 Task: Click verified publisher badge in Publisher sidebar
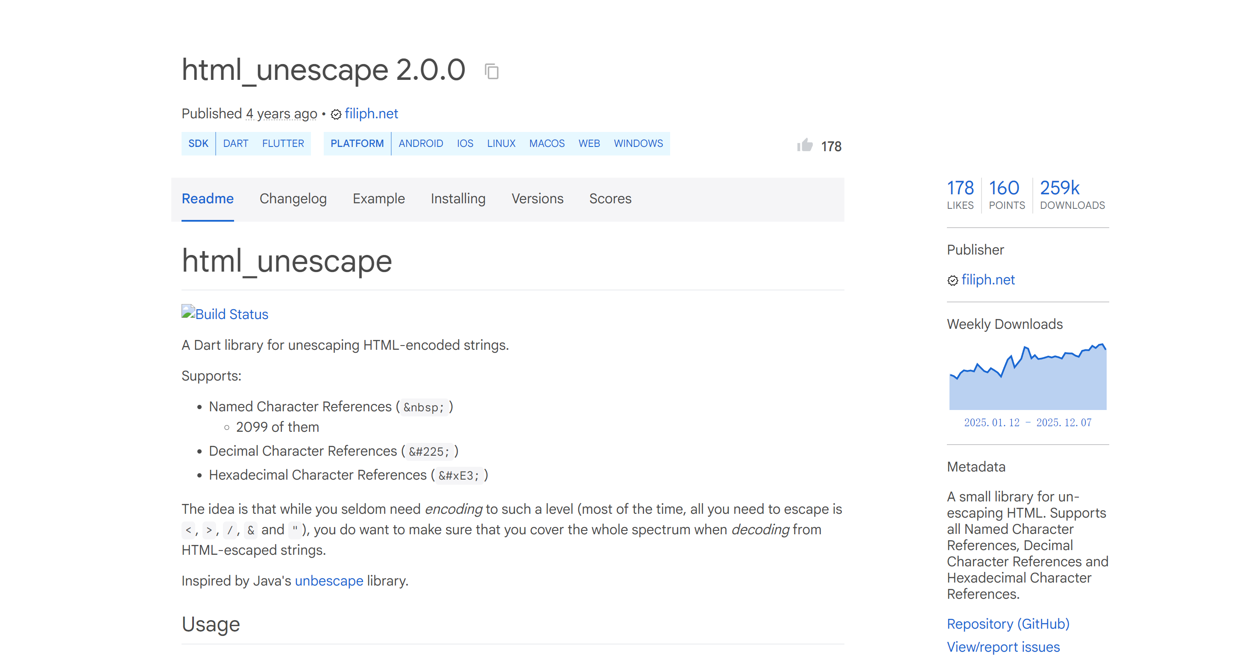(x=952, y=280)
